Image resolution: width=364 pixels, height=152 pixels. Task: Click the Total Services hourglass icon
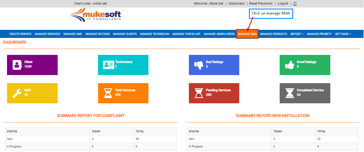(108, 93)
